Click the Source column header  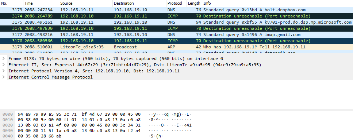click(85, 3)
